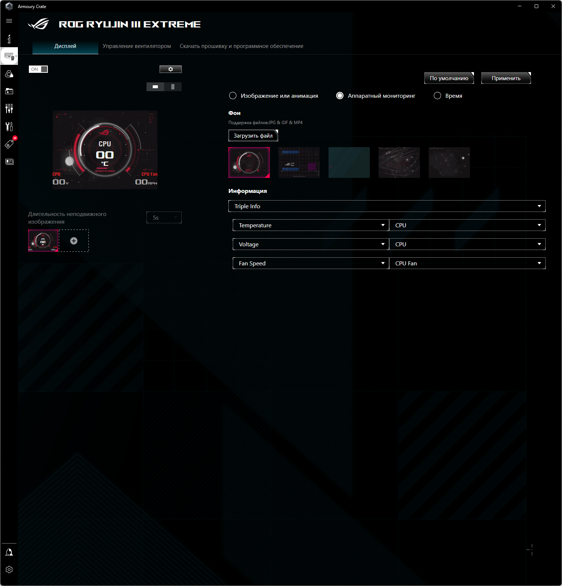Select the plain teal background thumbnail
Viewport: 562px width, 586px height.
coord(349,163)
